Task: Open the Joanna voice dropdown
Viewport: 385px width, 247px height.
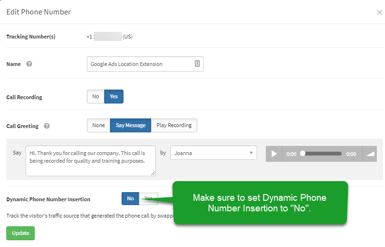Action: coord(214,153)
